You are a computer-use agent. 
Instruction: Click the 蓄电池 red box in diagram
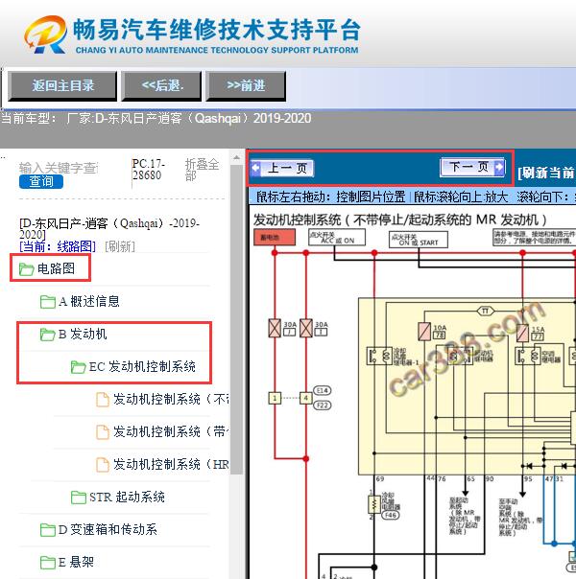point(275,237)
